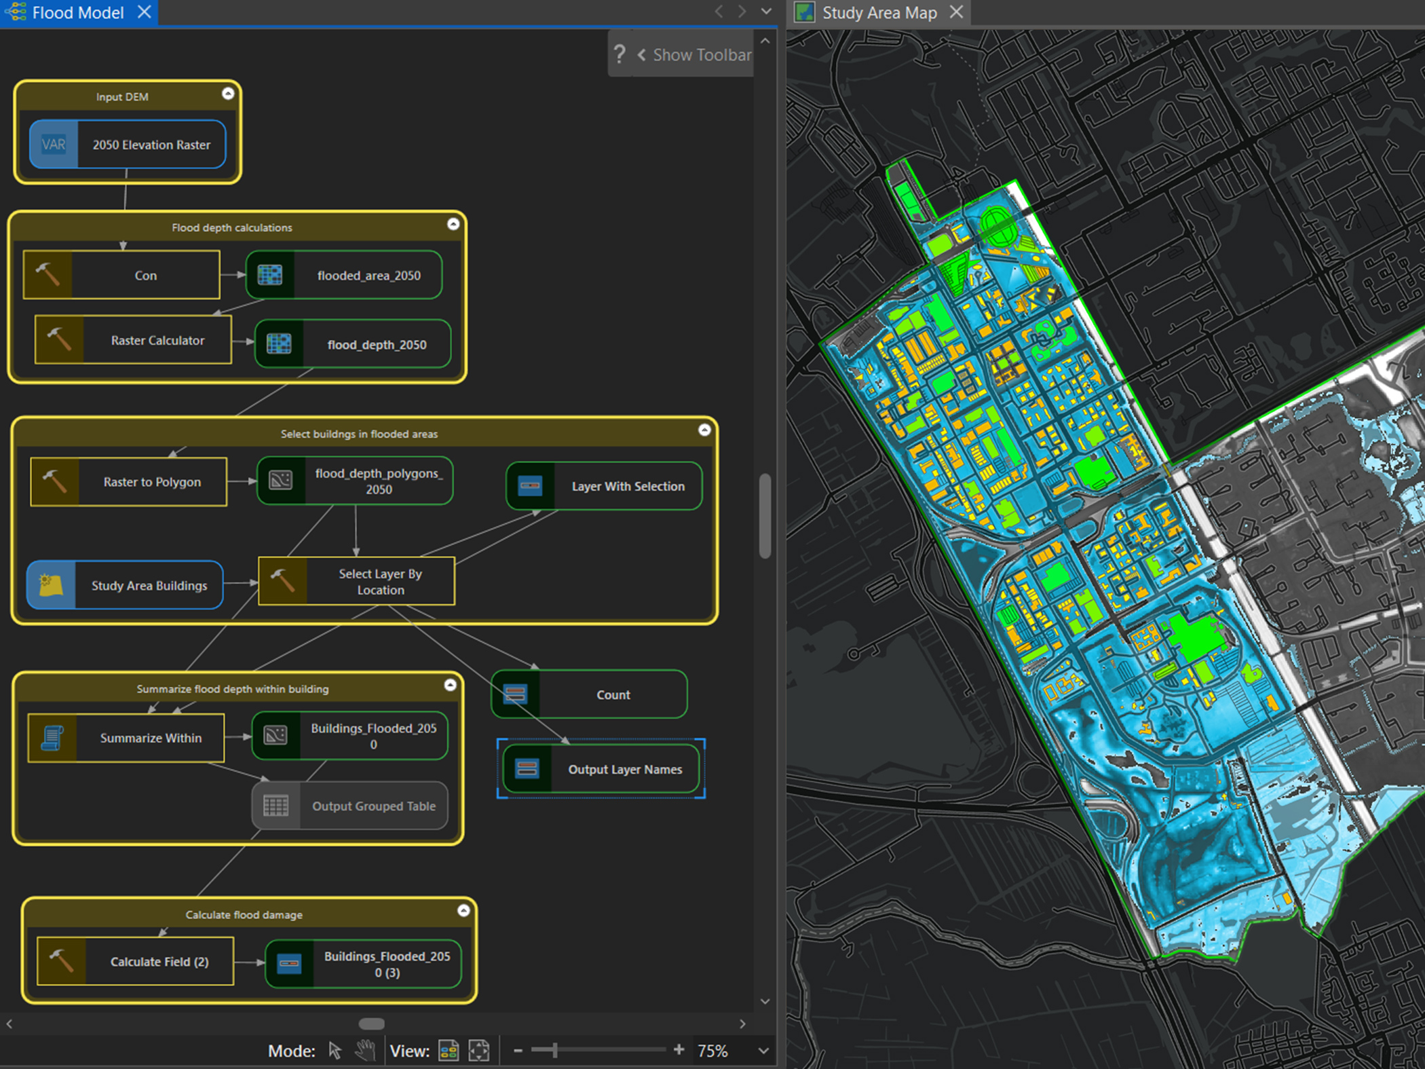Enable select mode cursor at bottom toolbar

(x=335, y=1050)
